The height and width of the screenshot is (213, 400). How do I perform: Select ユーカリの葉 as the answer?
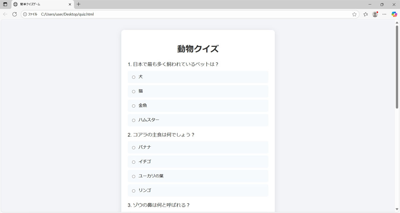[134, 176]
